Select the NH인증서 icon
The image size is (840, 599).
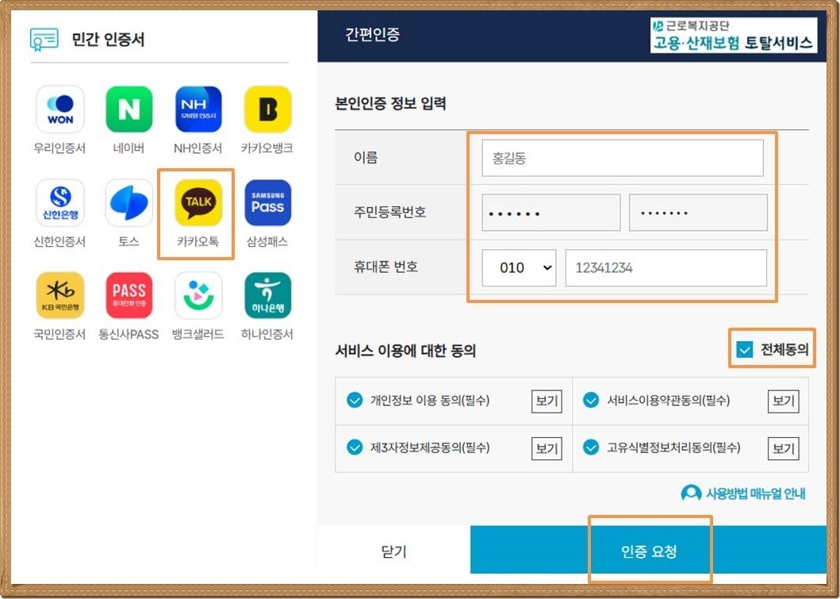point(198,109)
